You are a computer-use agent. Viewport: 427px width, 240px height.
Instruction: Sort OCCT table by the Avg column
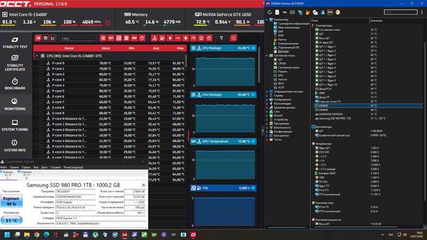(x=156, y=48)
